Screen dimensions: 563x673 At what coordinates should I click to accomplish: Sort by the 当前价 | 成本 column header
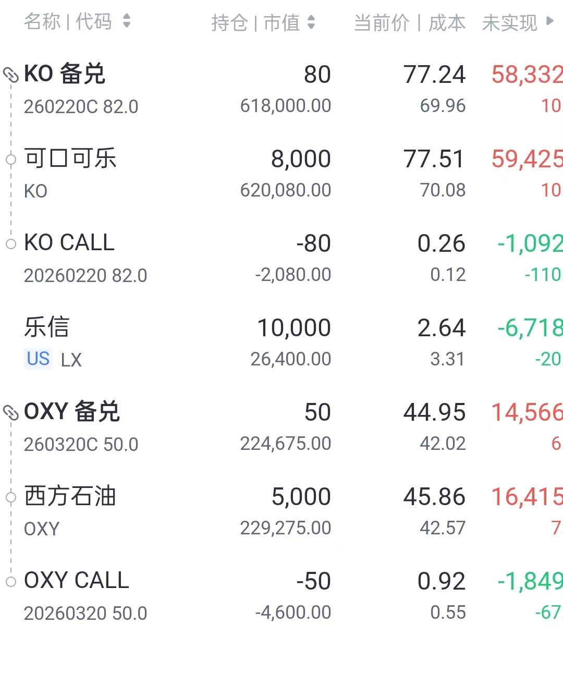coord(410,22)
